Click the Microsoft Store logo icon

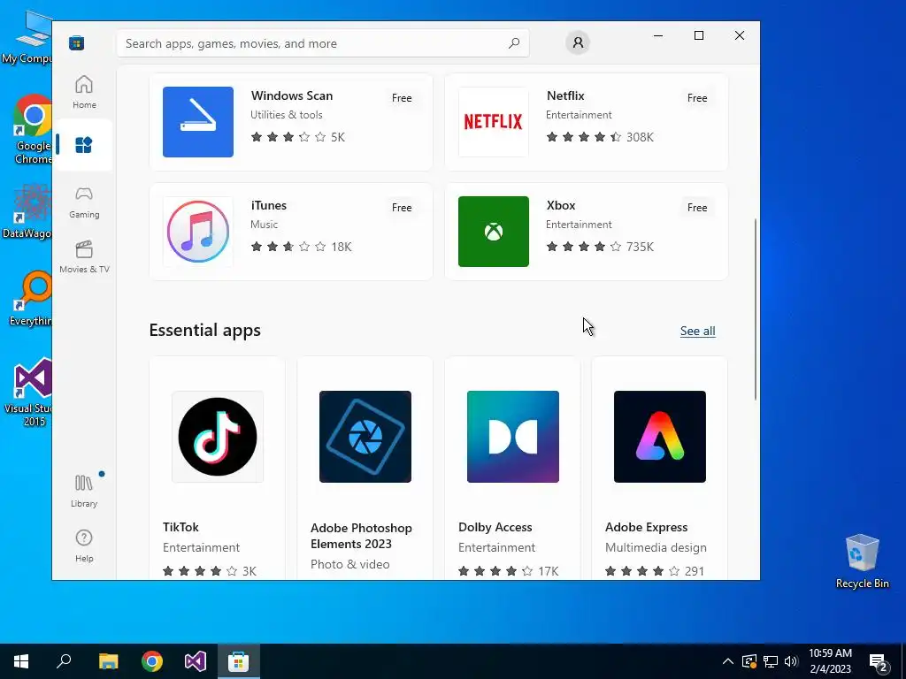pos(77,43)
